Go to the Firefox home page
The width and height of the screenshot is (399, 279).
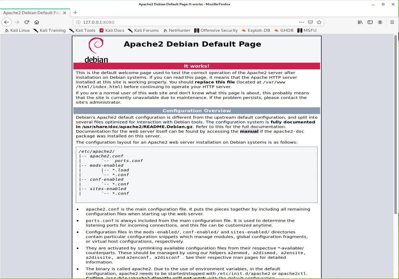37,22
